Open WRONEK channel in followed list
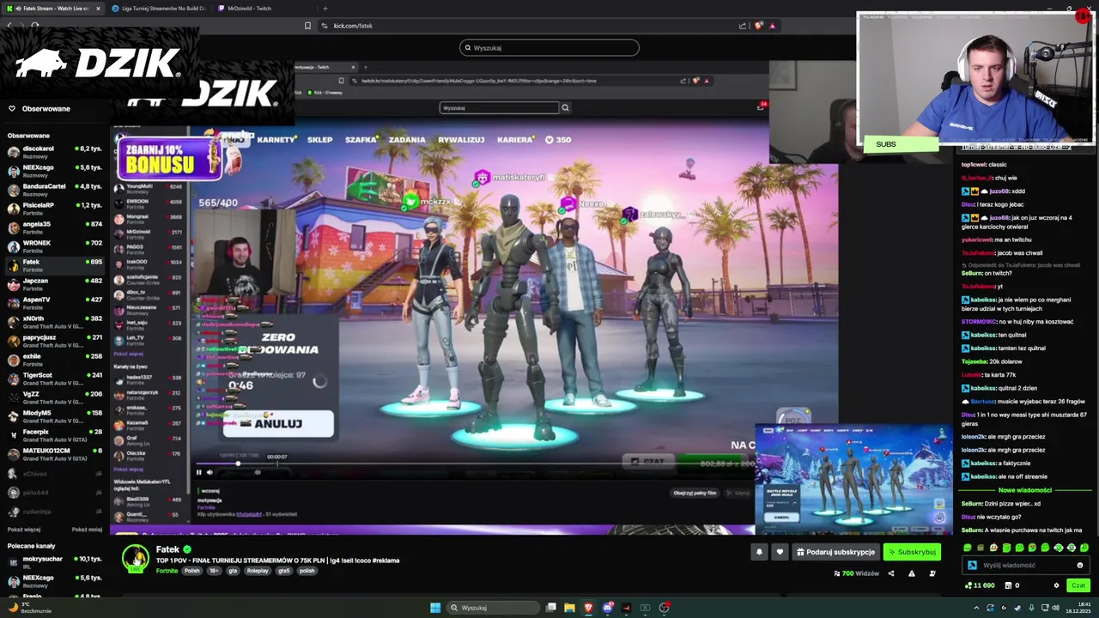Image resolution: width=1099 pixels, height=618 pixels. 55,246
